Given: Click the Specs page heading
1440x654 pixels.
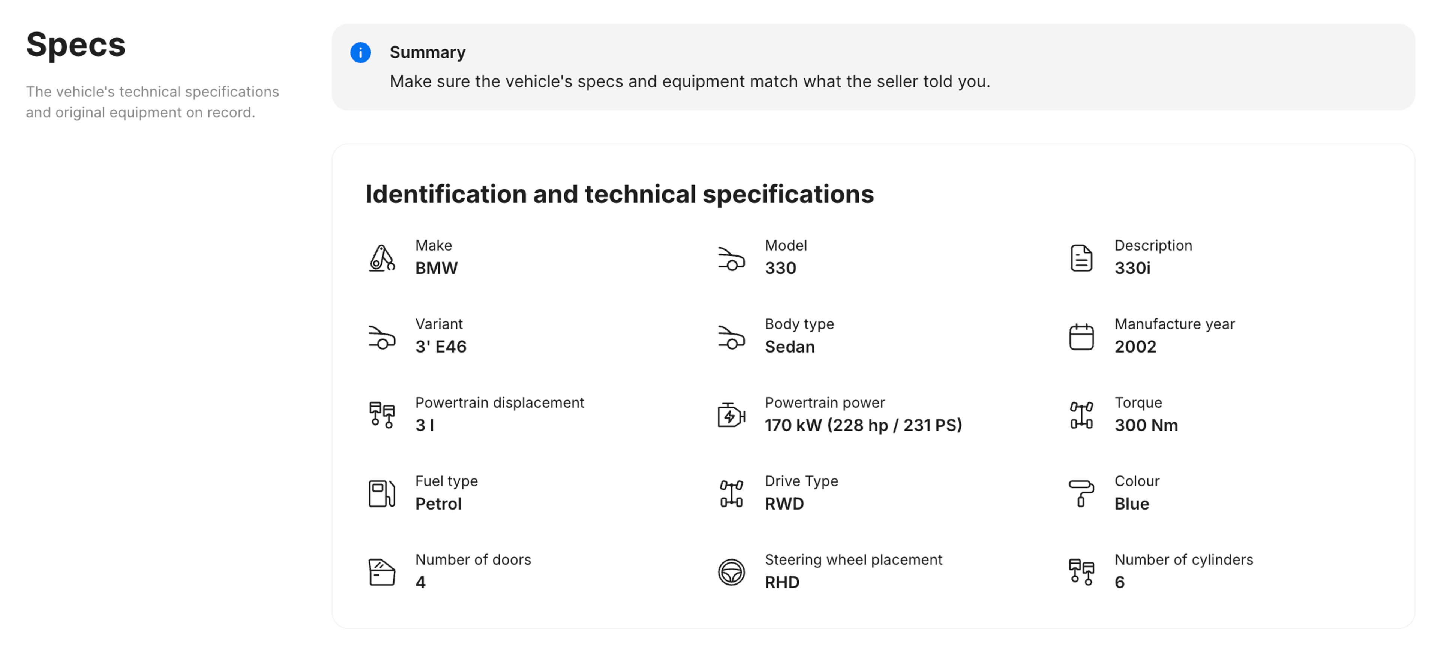Looking at the screenshot, I should point(76,45).
